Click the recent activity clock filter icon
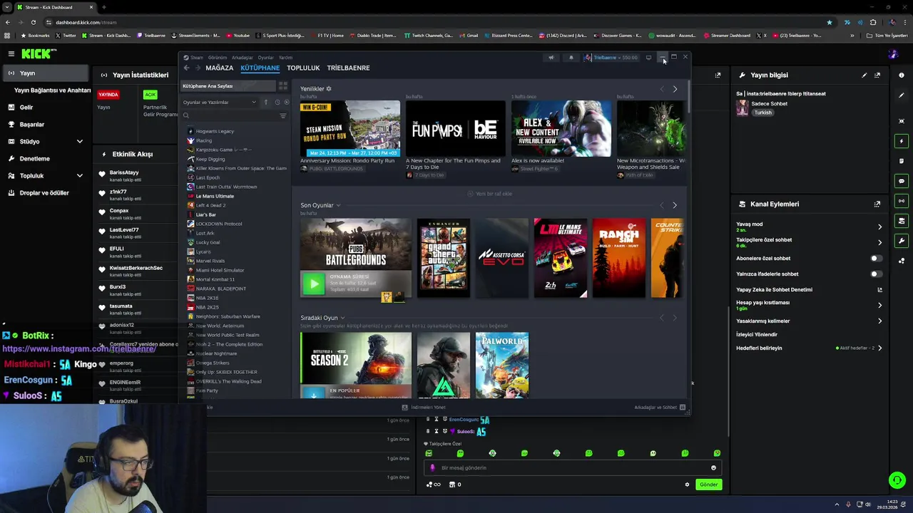This screenshot has height=513, width=913. pos(277,102)
